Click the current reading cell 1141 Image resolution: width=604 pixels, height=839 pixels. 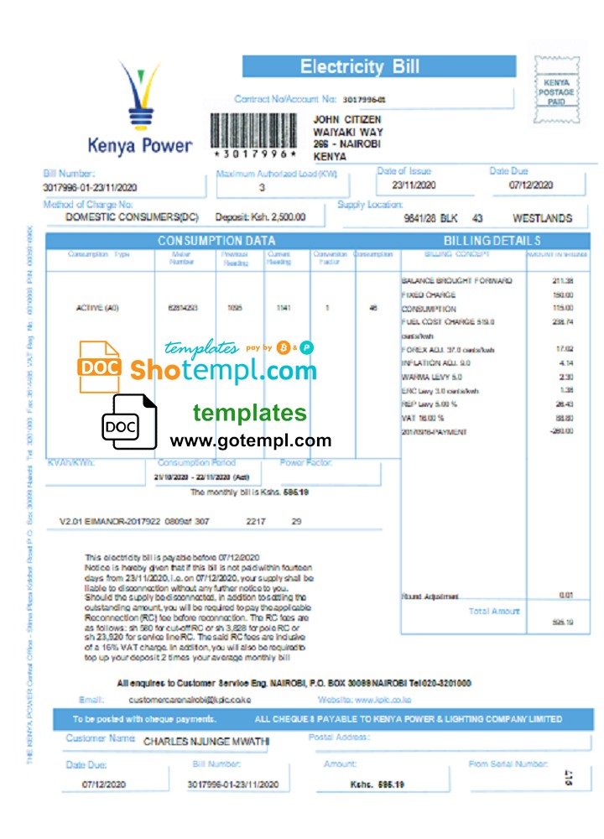[284, 308]
